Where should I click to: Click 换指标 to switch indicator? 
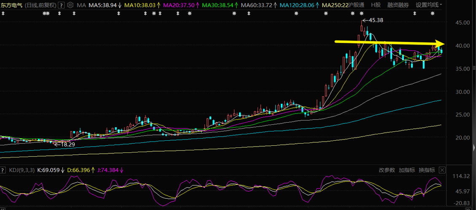coord(427,170)
